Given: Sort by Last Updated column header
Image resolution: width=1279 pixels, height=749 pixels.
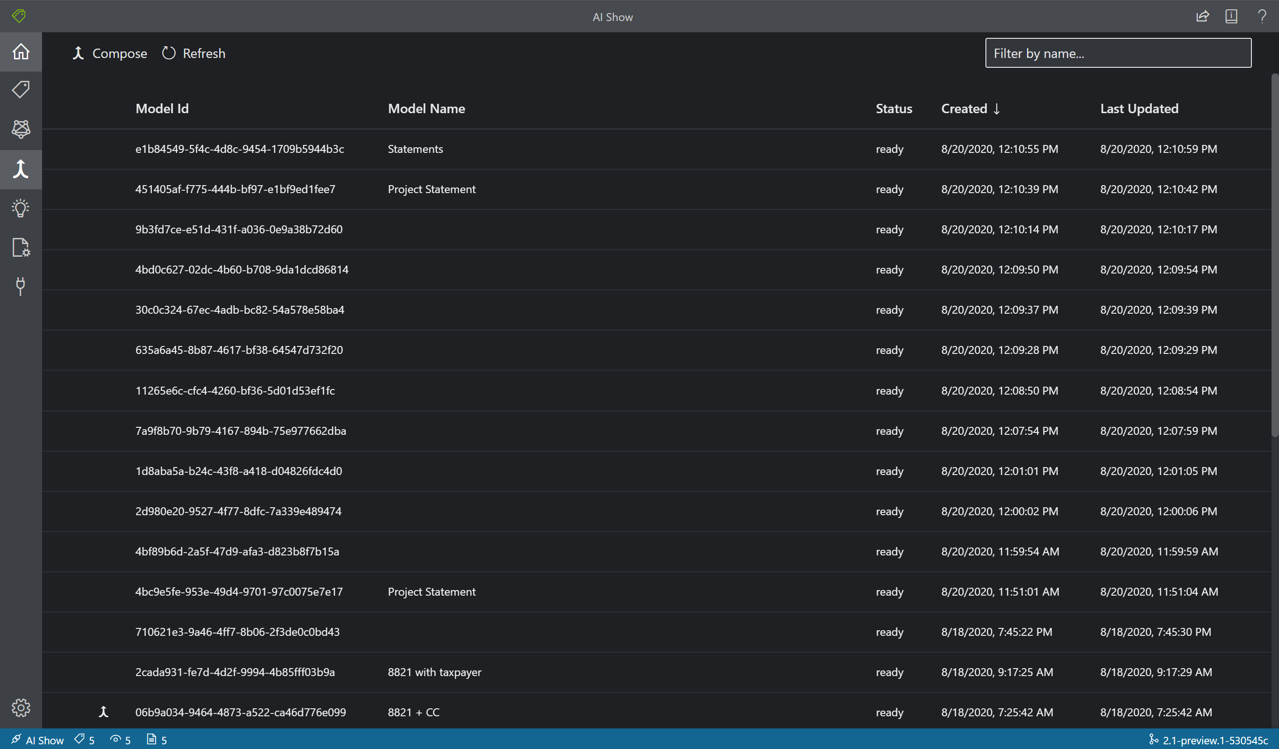Looking at the screenshot, I should click(1140, 107).
